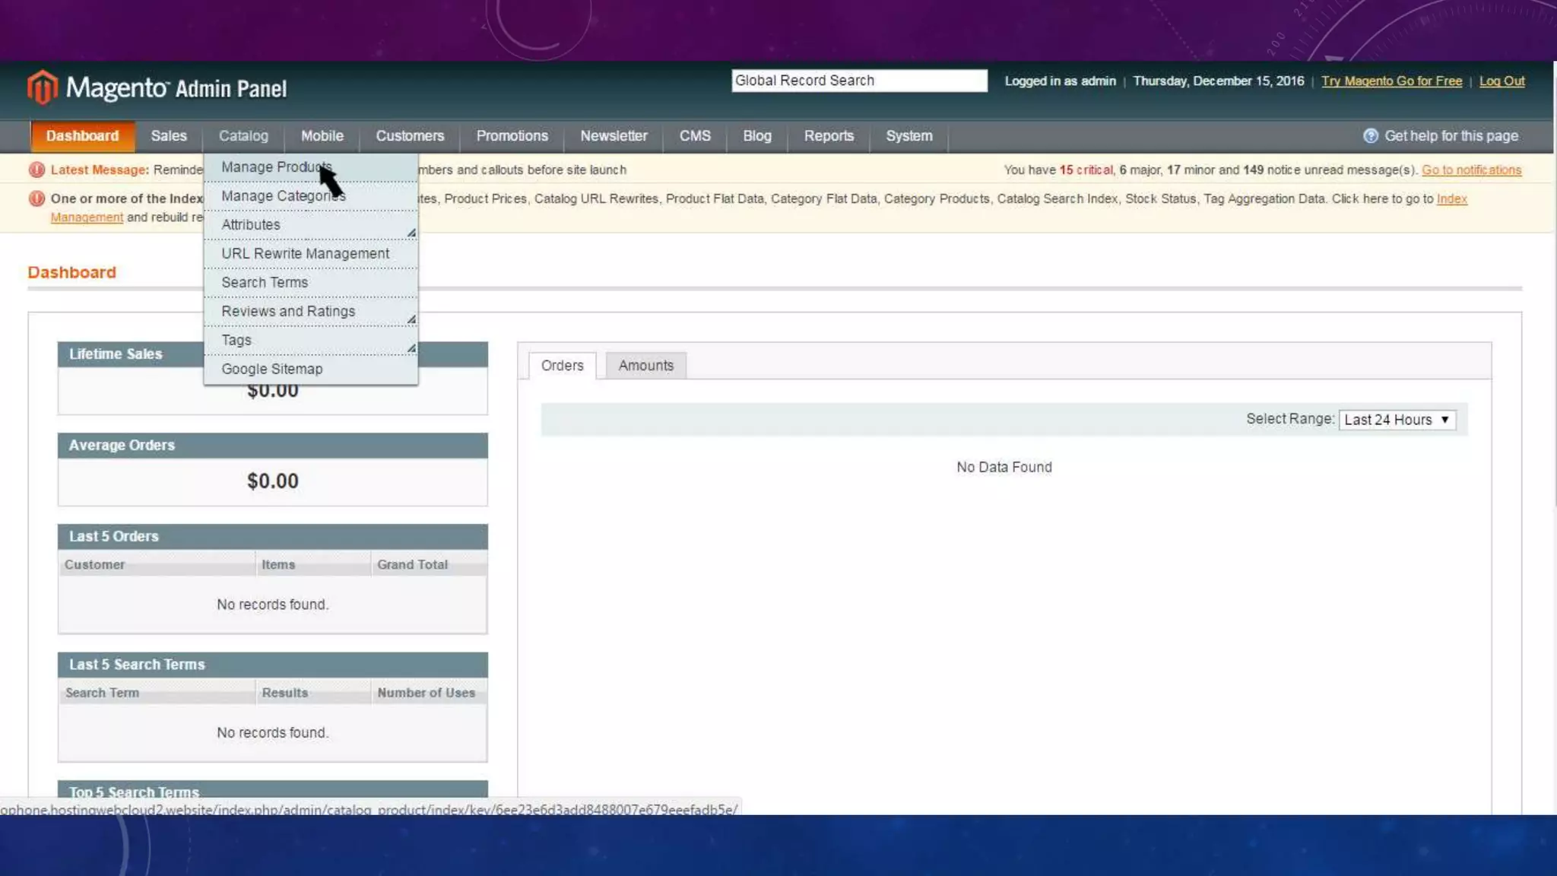Image resolution: width=1557 pixels, height=876 pixels.
Task: Select Google Sitemap menu item
Action: pyautogui.click(x=271, y=370)
